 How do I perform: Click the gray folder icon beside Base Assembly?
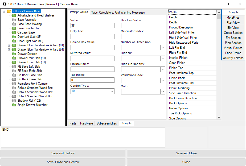click(x=14, y=20)
